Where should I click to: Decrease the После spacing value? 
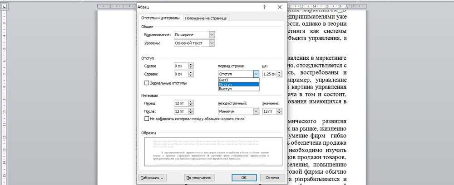[191, 113]
